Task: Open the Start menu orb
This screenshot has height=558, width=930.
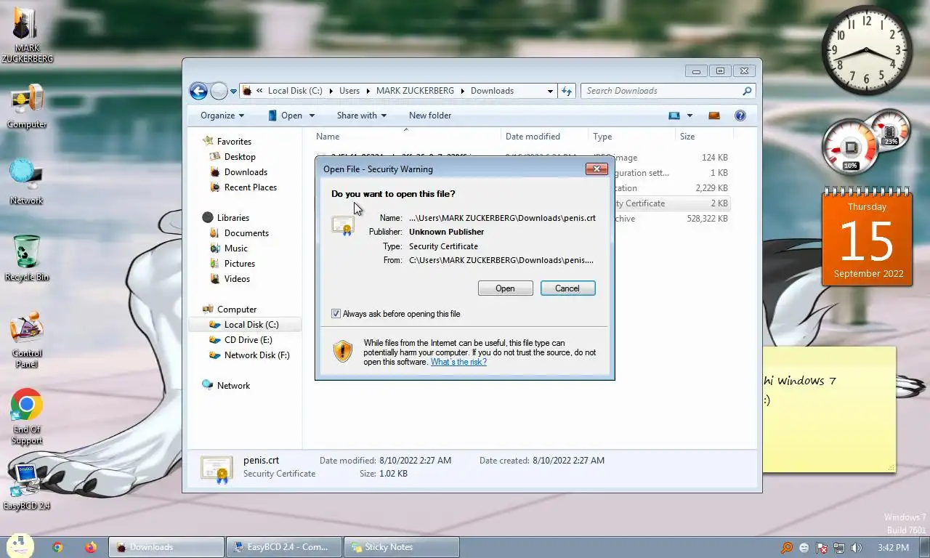Action: (x=20, y=546)
